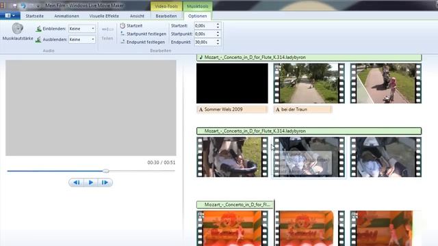Select the black title clip thumbnail
The height and width of the screenshot is (246, 438).
coord(232,83)
